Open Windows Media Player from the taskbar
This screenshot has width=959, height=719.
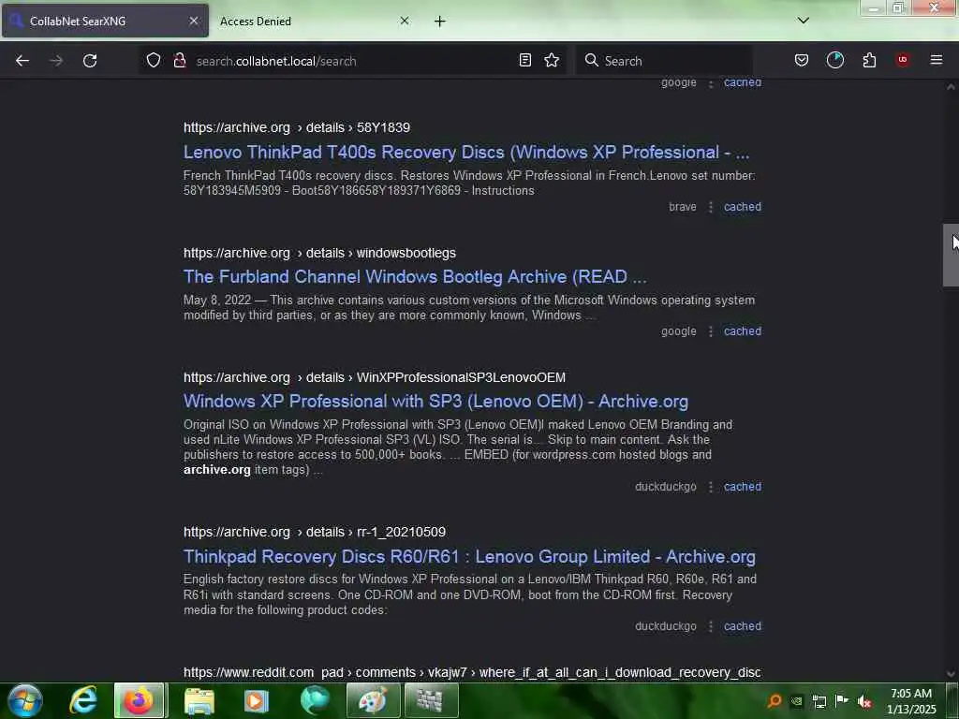257,700
